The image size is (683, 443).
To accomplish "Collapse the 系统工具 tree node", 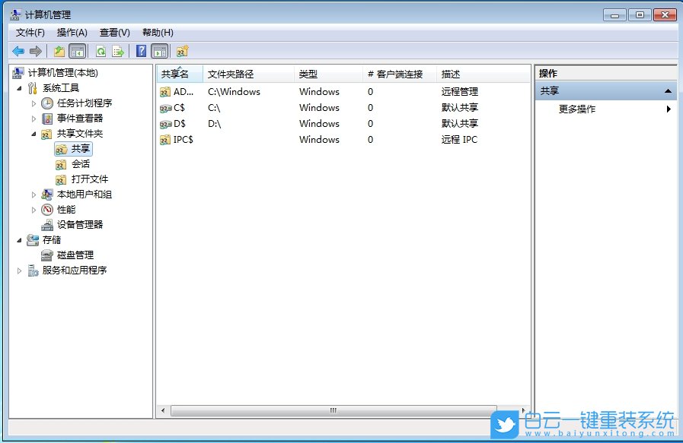I will click(x=19, y=87).
